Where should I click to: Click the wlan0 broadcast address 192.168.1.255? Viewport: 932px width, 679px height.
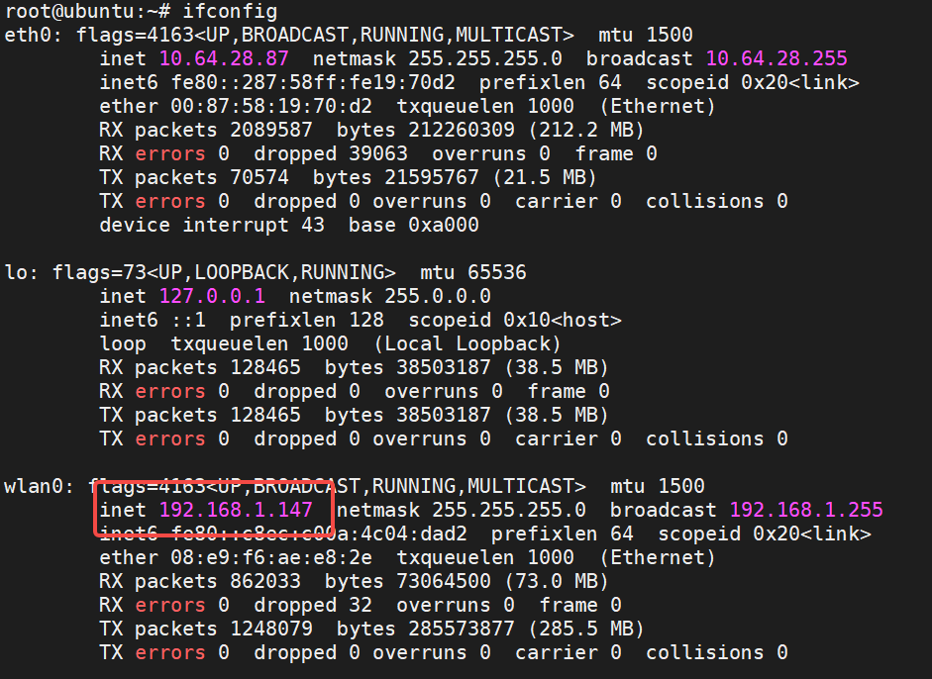(x=806, y=510)
